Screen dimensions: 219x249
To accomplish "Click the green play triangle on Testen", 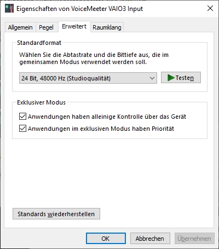I will (171, 78).
